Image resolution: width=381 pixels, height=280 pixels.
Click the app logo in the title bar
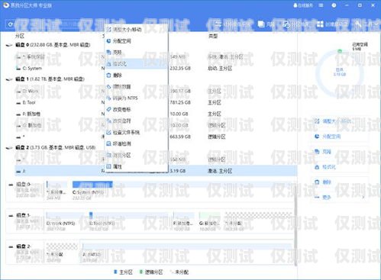6,5
